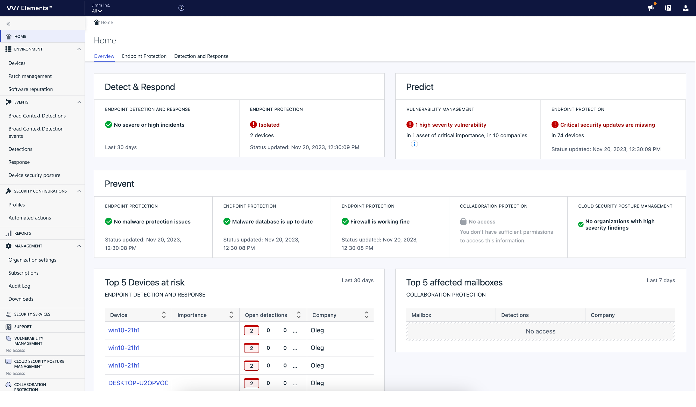The image size is (696, 407).
Task: Open the Jimm Inc. All scope dropdown
Action: 97,11
